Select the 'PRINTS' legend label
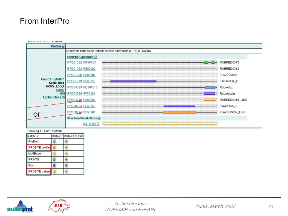Viewport: 288px width, 216px height. [x=34, y=160]
